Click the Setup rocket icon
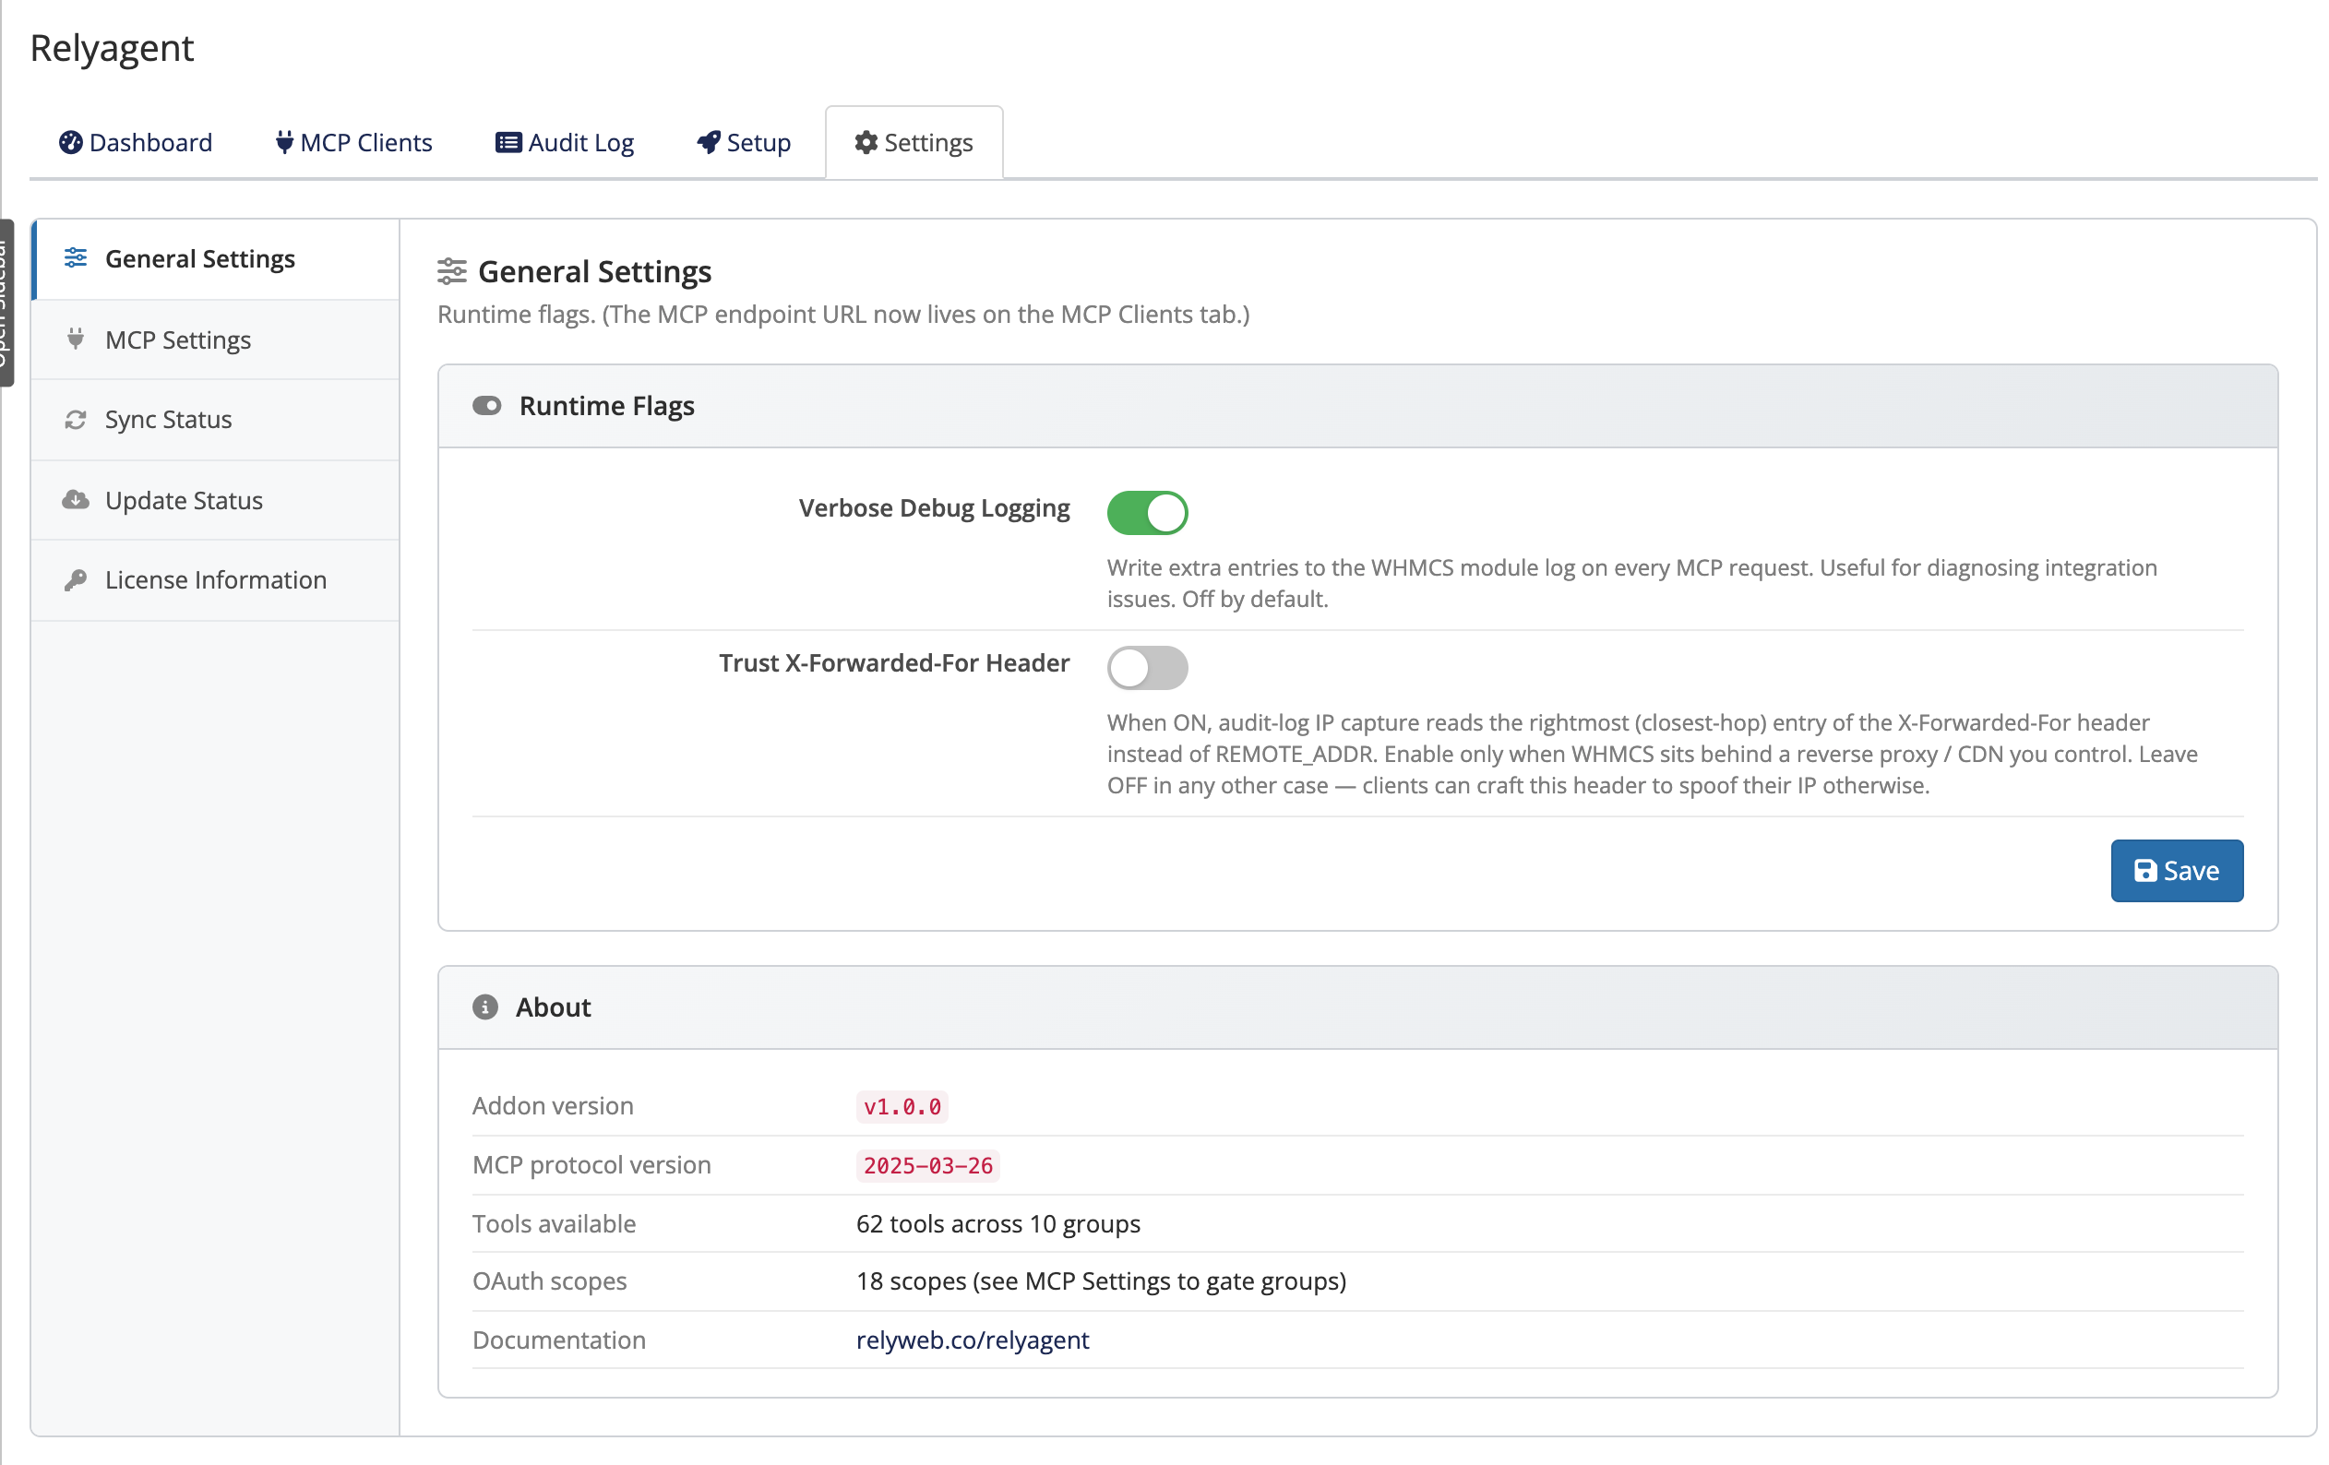 pyautogui.click(x=708, y=142)
